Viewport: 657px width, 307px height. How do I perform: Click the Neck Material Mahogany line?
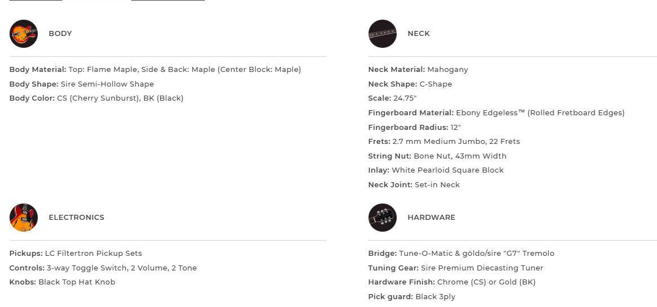tap(418, 70)
